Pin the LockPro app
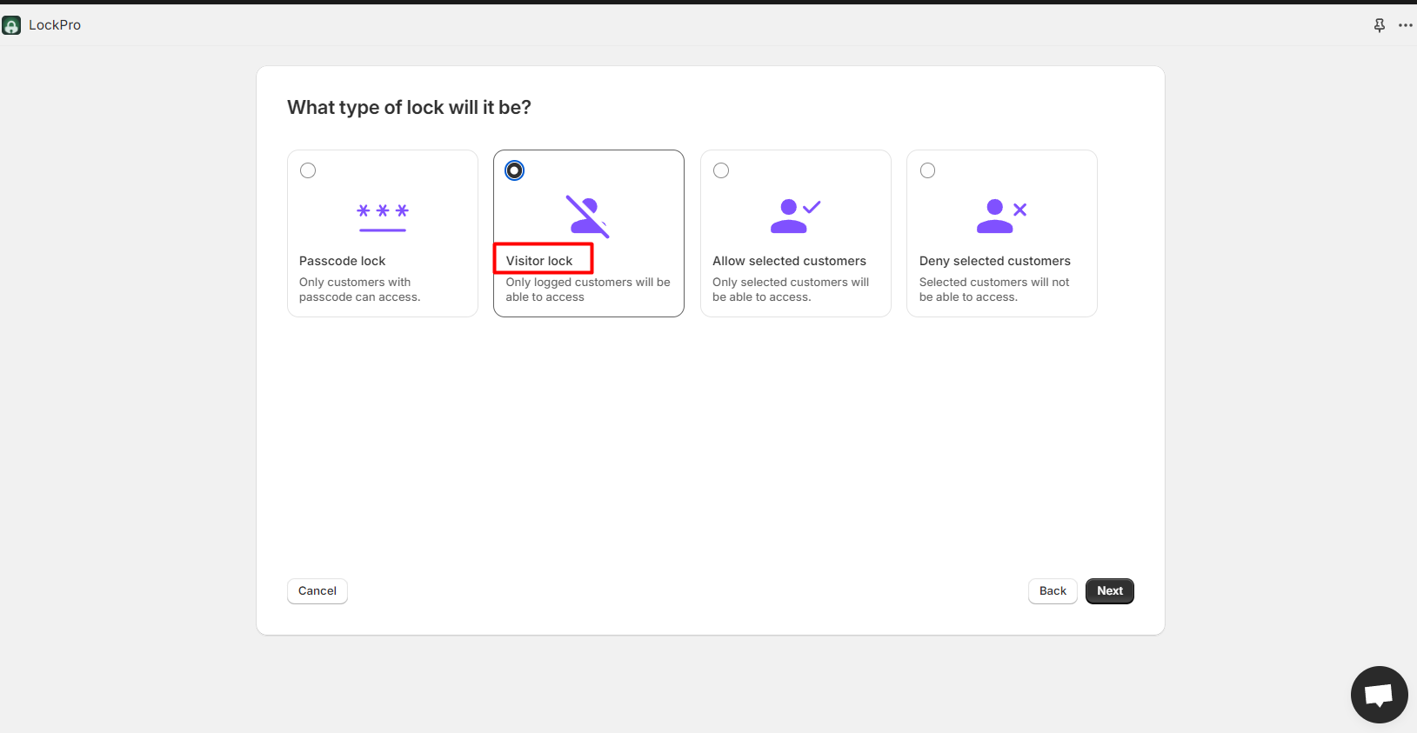This screenshot has width=1417, height=733. (x=1379, y=25)
